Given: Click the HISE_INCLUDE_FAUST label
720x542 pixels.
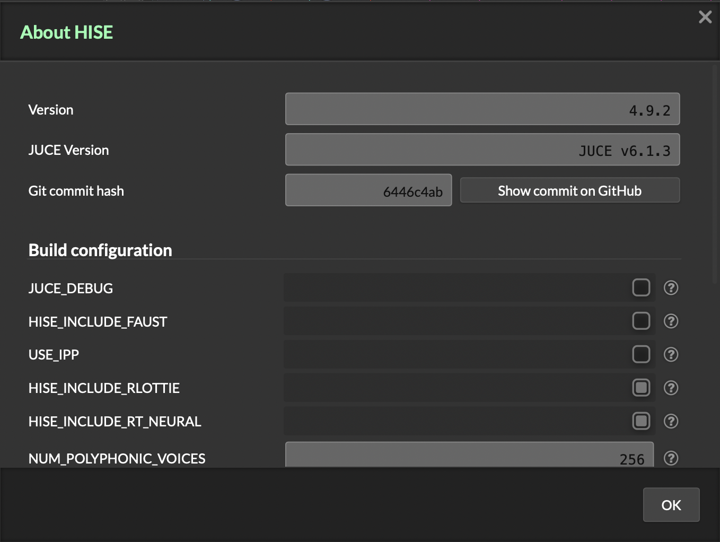Looking at the screenshot, I should 98,322.
